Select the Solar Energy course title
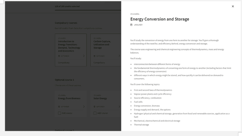This screenshot has width=242, height=136. point(100,98)
